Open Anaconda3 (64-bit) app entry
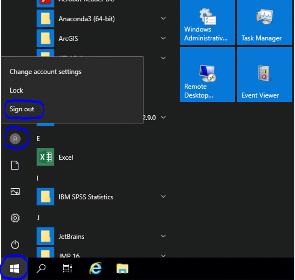Viewport: 295px width, 280px height. tap(86, 19)
